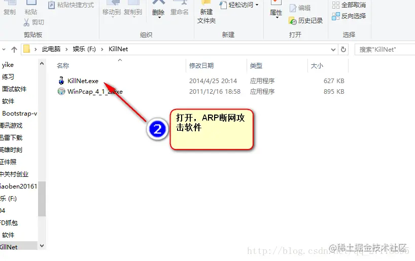Expand the chevron after 娱乐 (F:) breadcrumb

(102, 49)
